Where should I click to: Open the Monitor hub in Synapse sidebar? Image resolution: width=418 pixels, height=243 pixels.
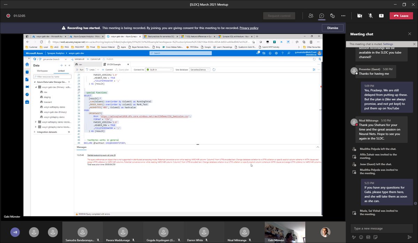point(27,94)
